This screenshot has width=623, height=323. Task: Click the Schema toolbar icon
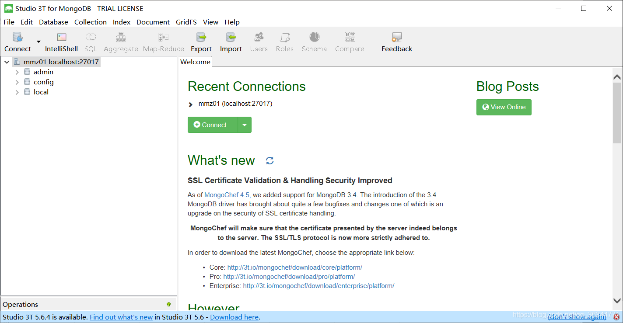click(x=315, y=37)
